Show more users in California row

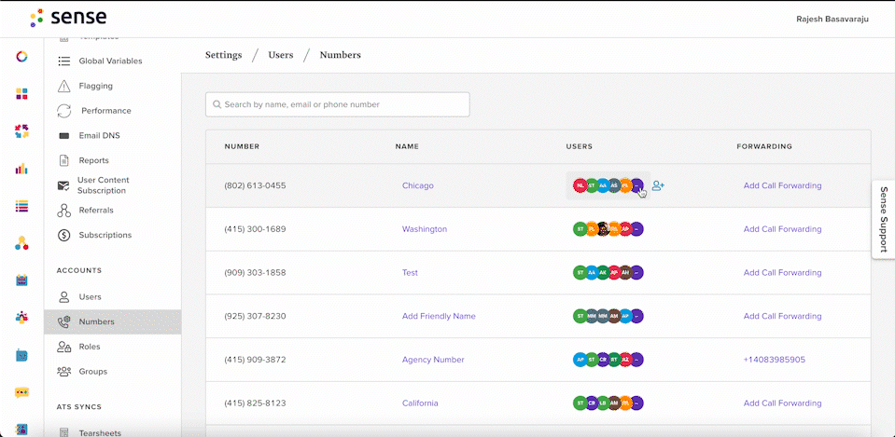coord(637,403)
